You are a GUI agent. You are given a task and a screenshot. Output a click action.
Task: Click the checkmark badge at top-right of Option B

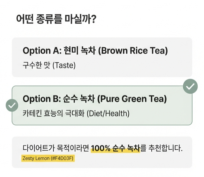(x=190, y=86)
